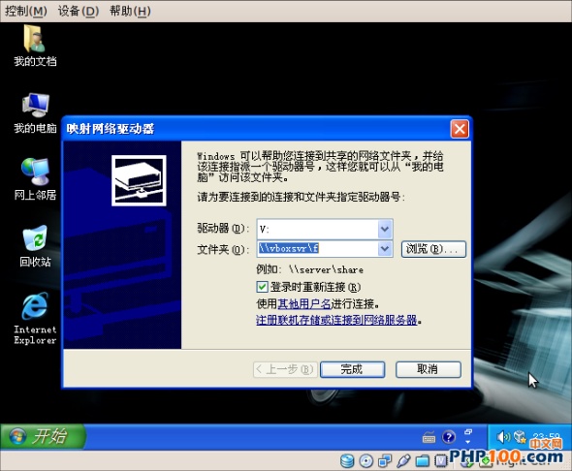Toggle the reconnect at logon checkbox

point(263,287)
